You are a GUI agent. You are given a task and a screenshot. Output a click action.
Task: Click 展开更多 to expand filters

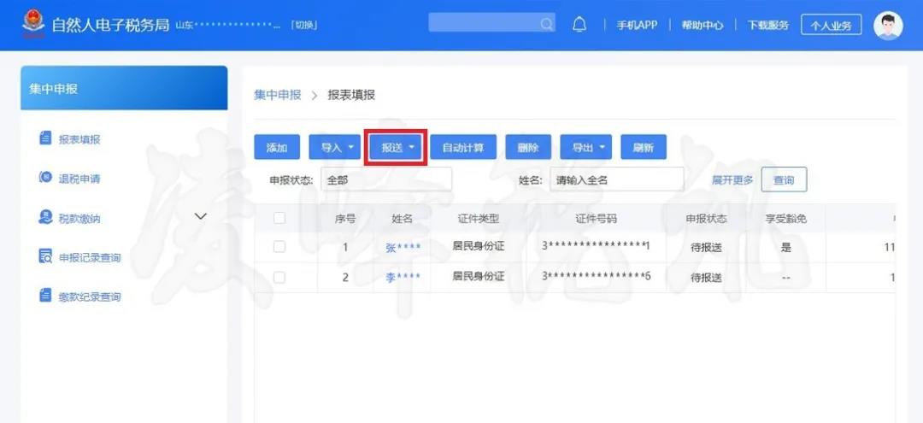click(732, 180)
